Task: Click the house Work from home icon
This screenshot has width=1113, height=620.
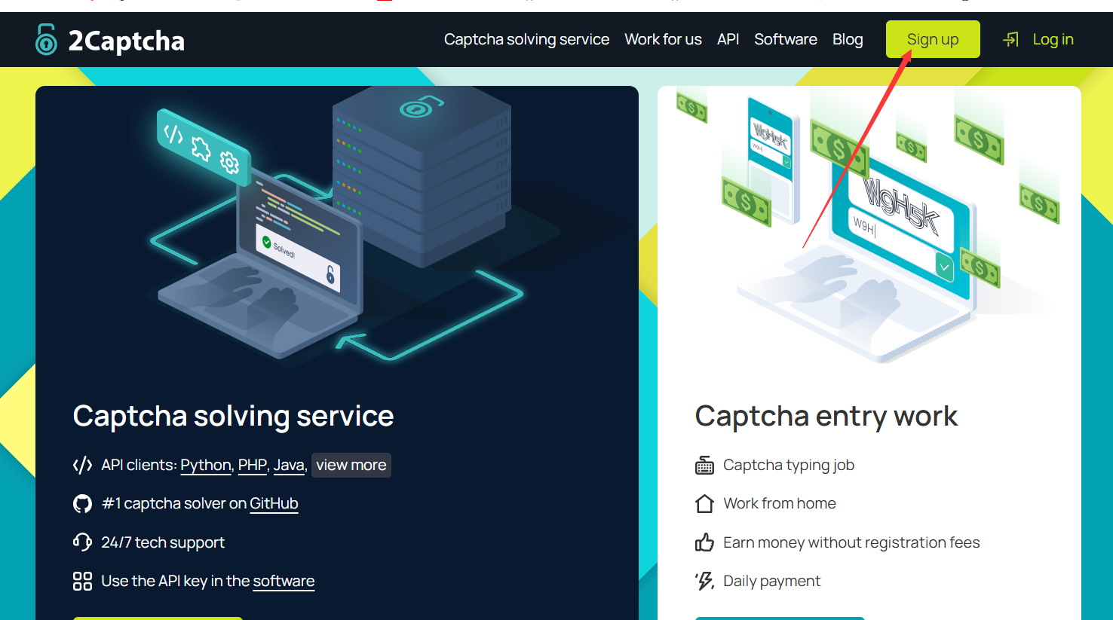Action: pyautogui.click(x=704, y=504)
